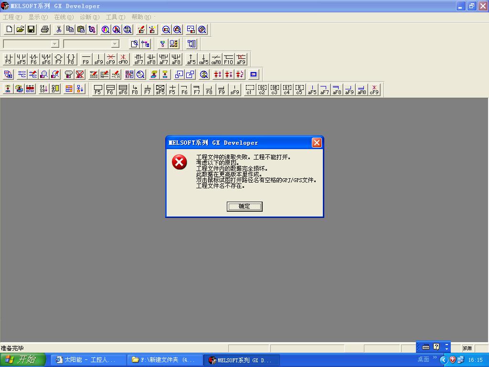Click the Print icon in toolbar
Screen dimensions: 489x367
tap(45, 30)
